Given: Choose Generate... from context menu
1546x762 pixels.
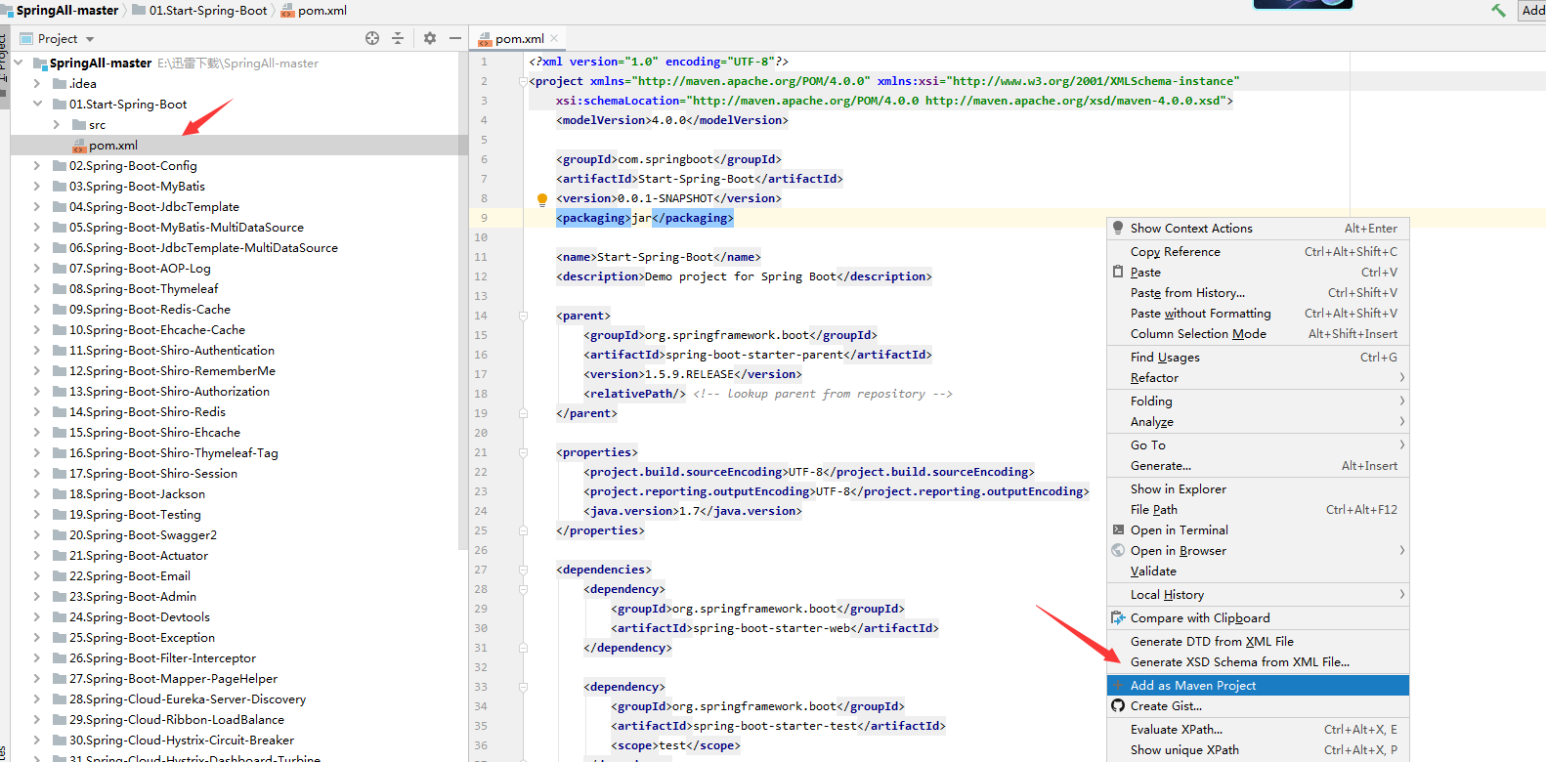Looking at the screenshot, I should coord(1258,465).
